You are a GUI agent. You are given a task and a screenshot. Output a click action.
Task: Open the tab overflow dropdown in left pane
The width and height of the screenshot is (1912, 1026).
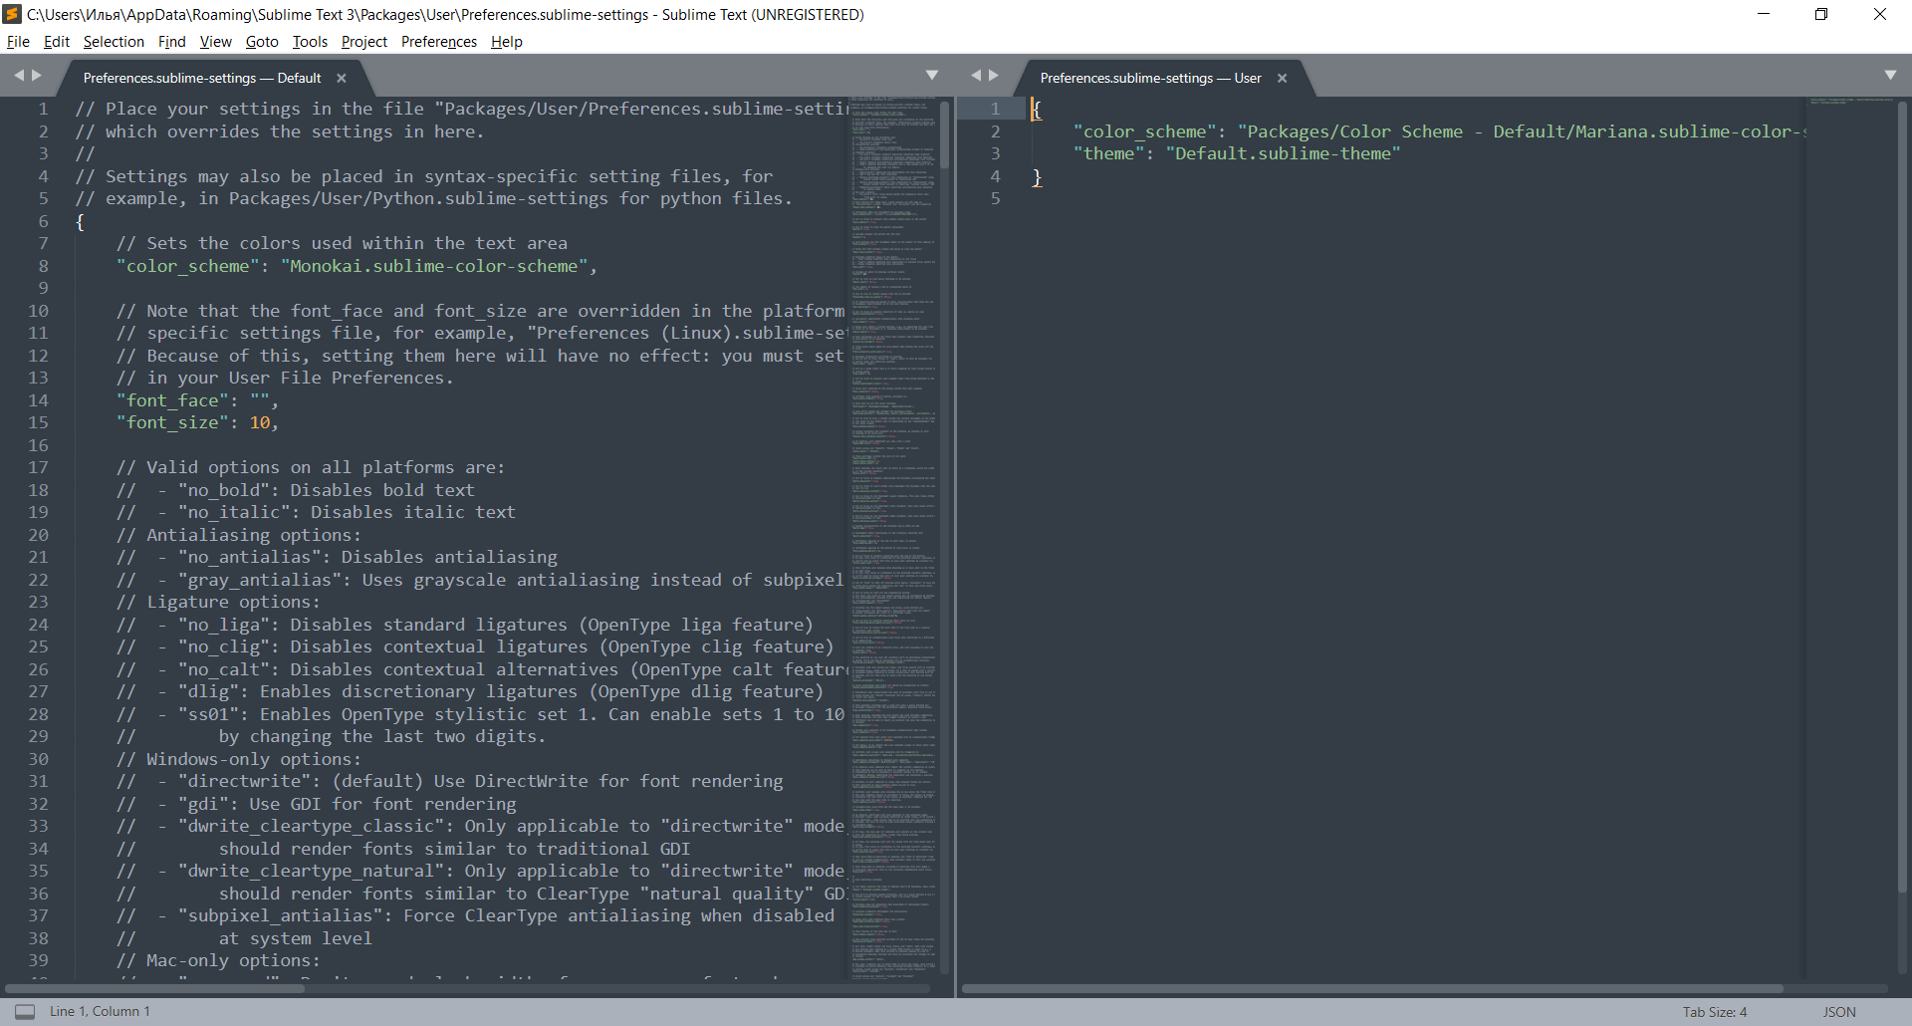pos(933,74)
